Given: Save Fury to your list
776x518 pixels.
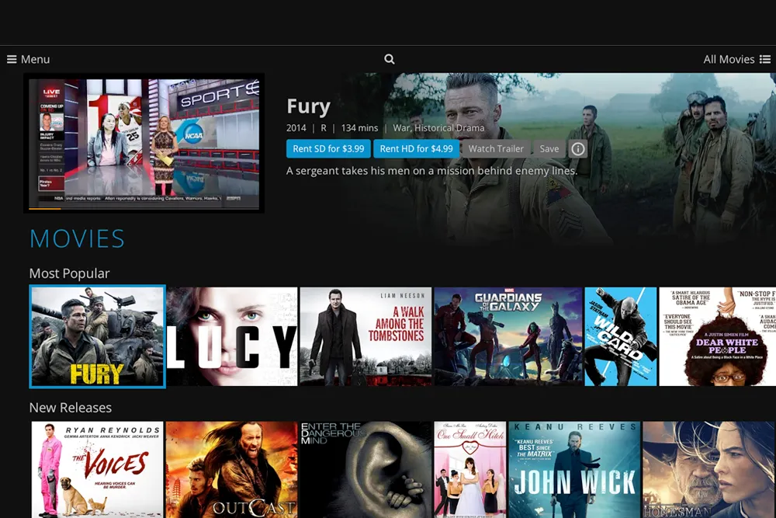Looking at the screenshot, I should (x=549, y=149).
